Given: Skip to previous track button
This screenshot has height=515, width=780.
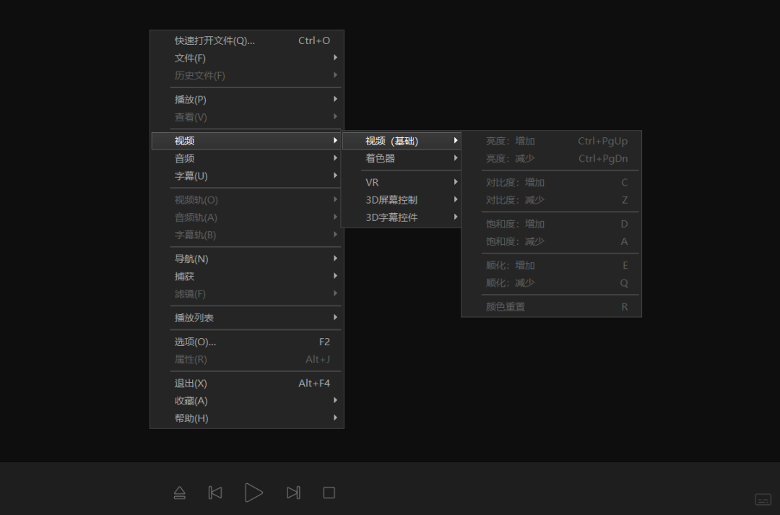Looking at the screenshot, I should click(215, 493).
